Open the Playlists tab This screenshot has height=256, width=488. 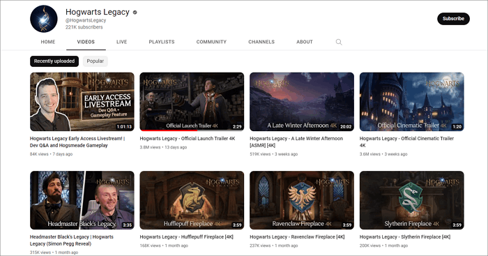(x=162, y=42)
